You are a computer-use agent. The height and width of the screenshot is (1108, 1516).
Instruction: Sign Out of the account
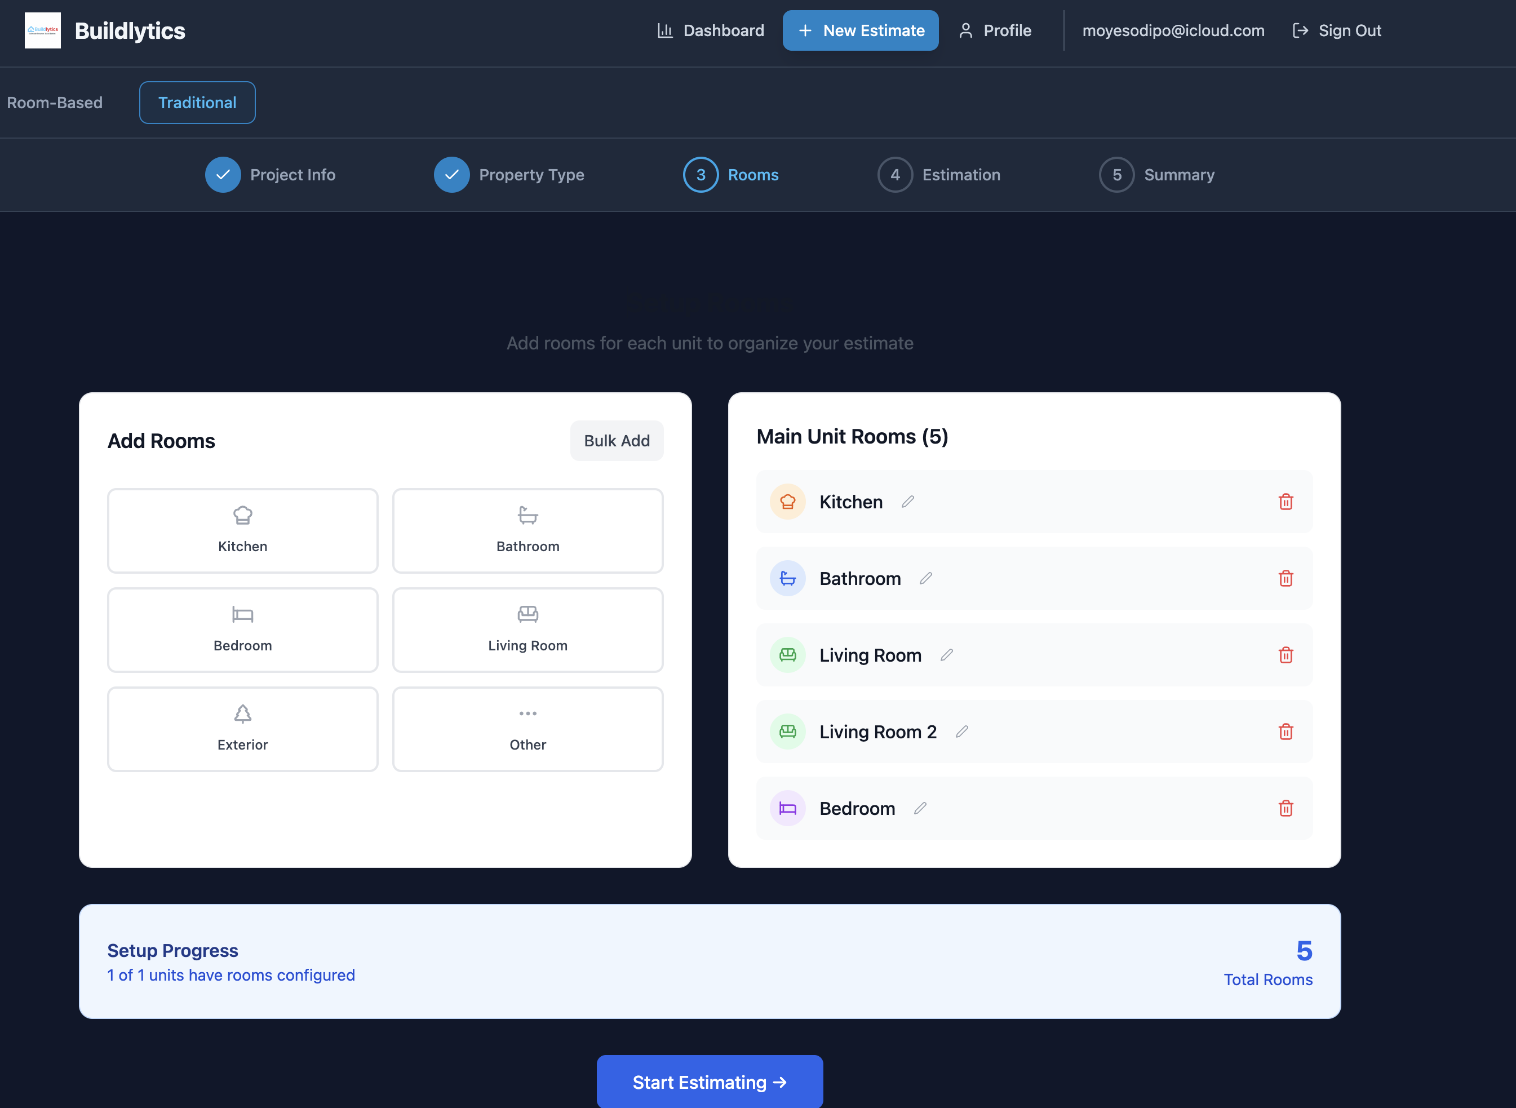[x=1337, y=31]
